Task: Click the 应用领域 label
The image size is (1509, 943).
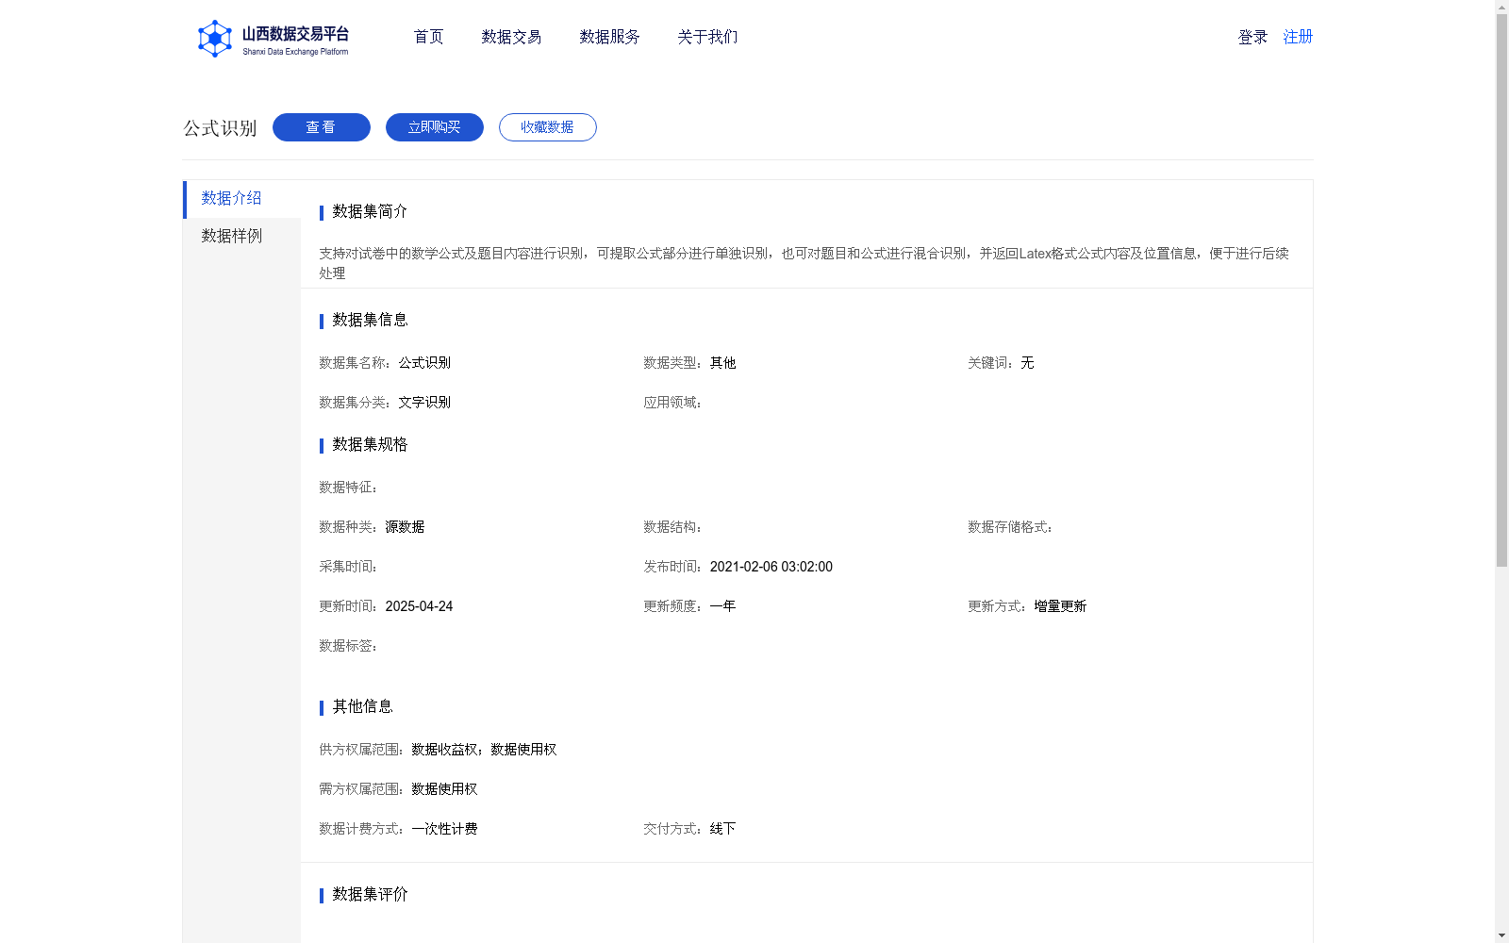Action: (x=672, y=403)
